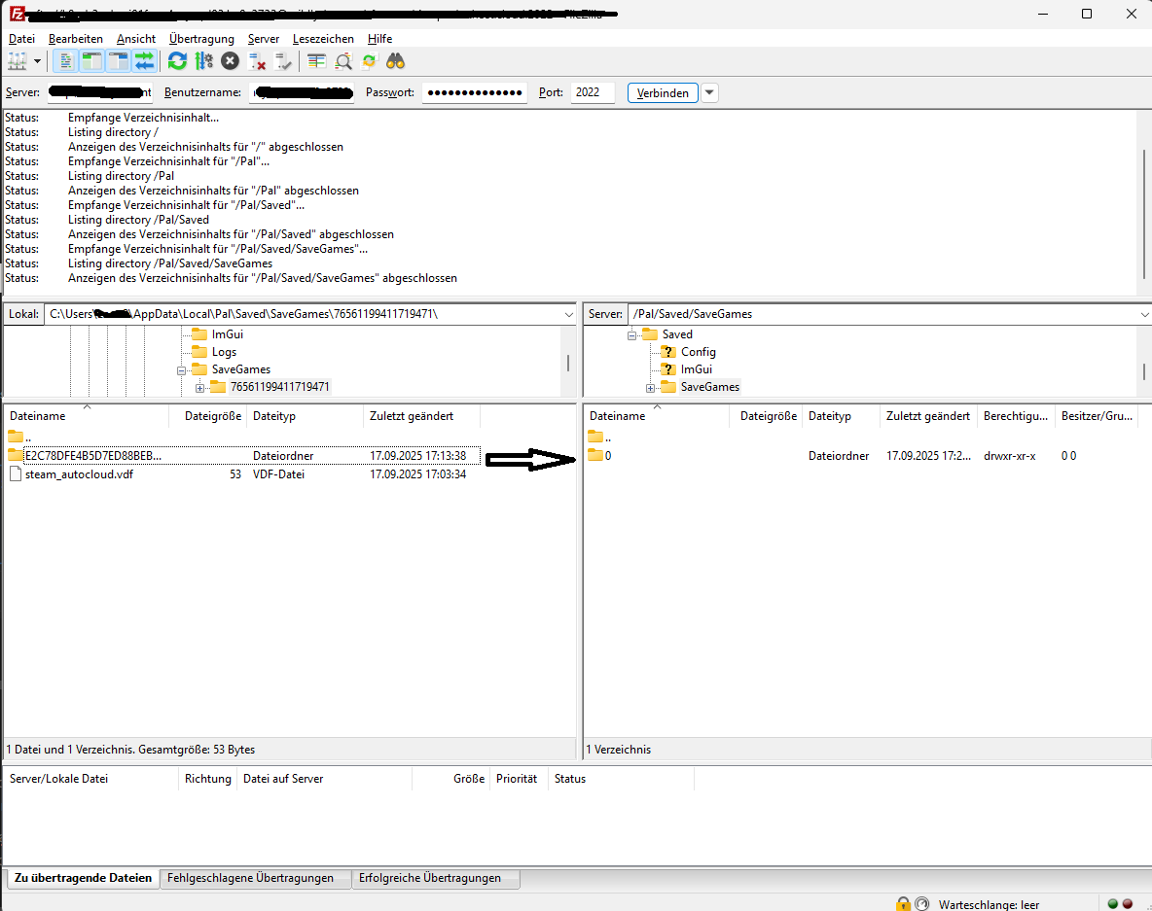This screenshot has width=1152, height=911.
Task: Open the Site Manager server icon
Action: [17, 61]
